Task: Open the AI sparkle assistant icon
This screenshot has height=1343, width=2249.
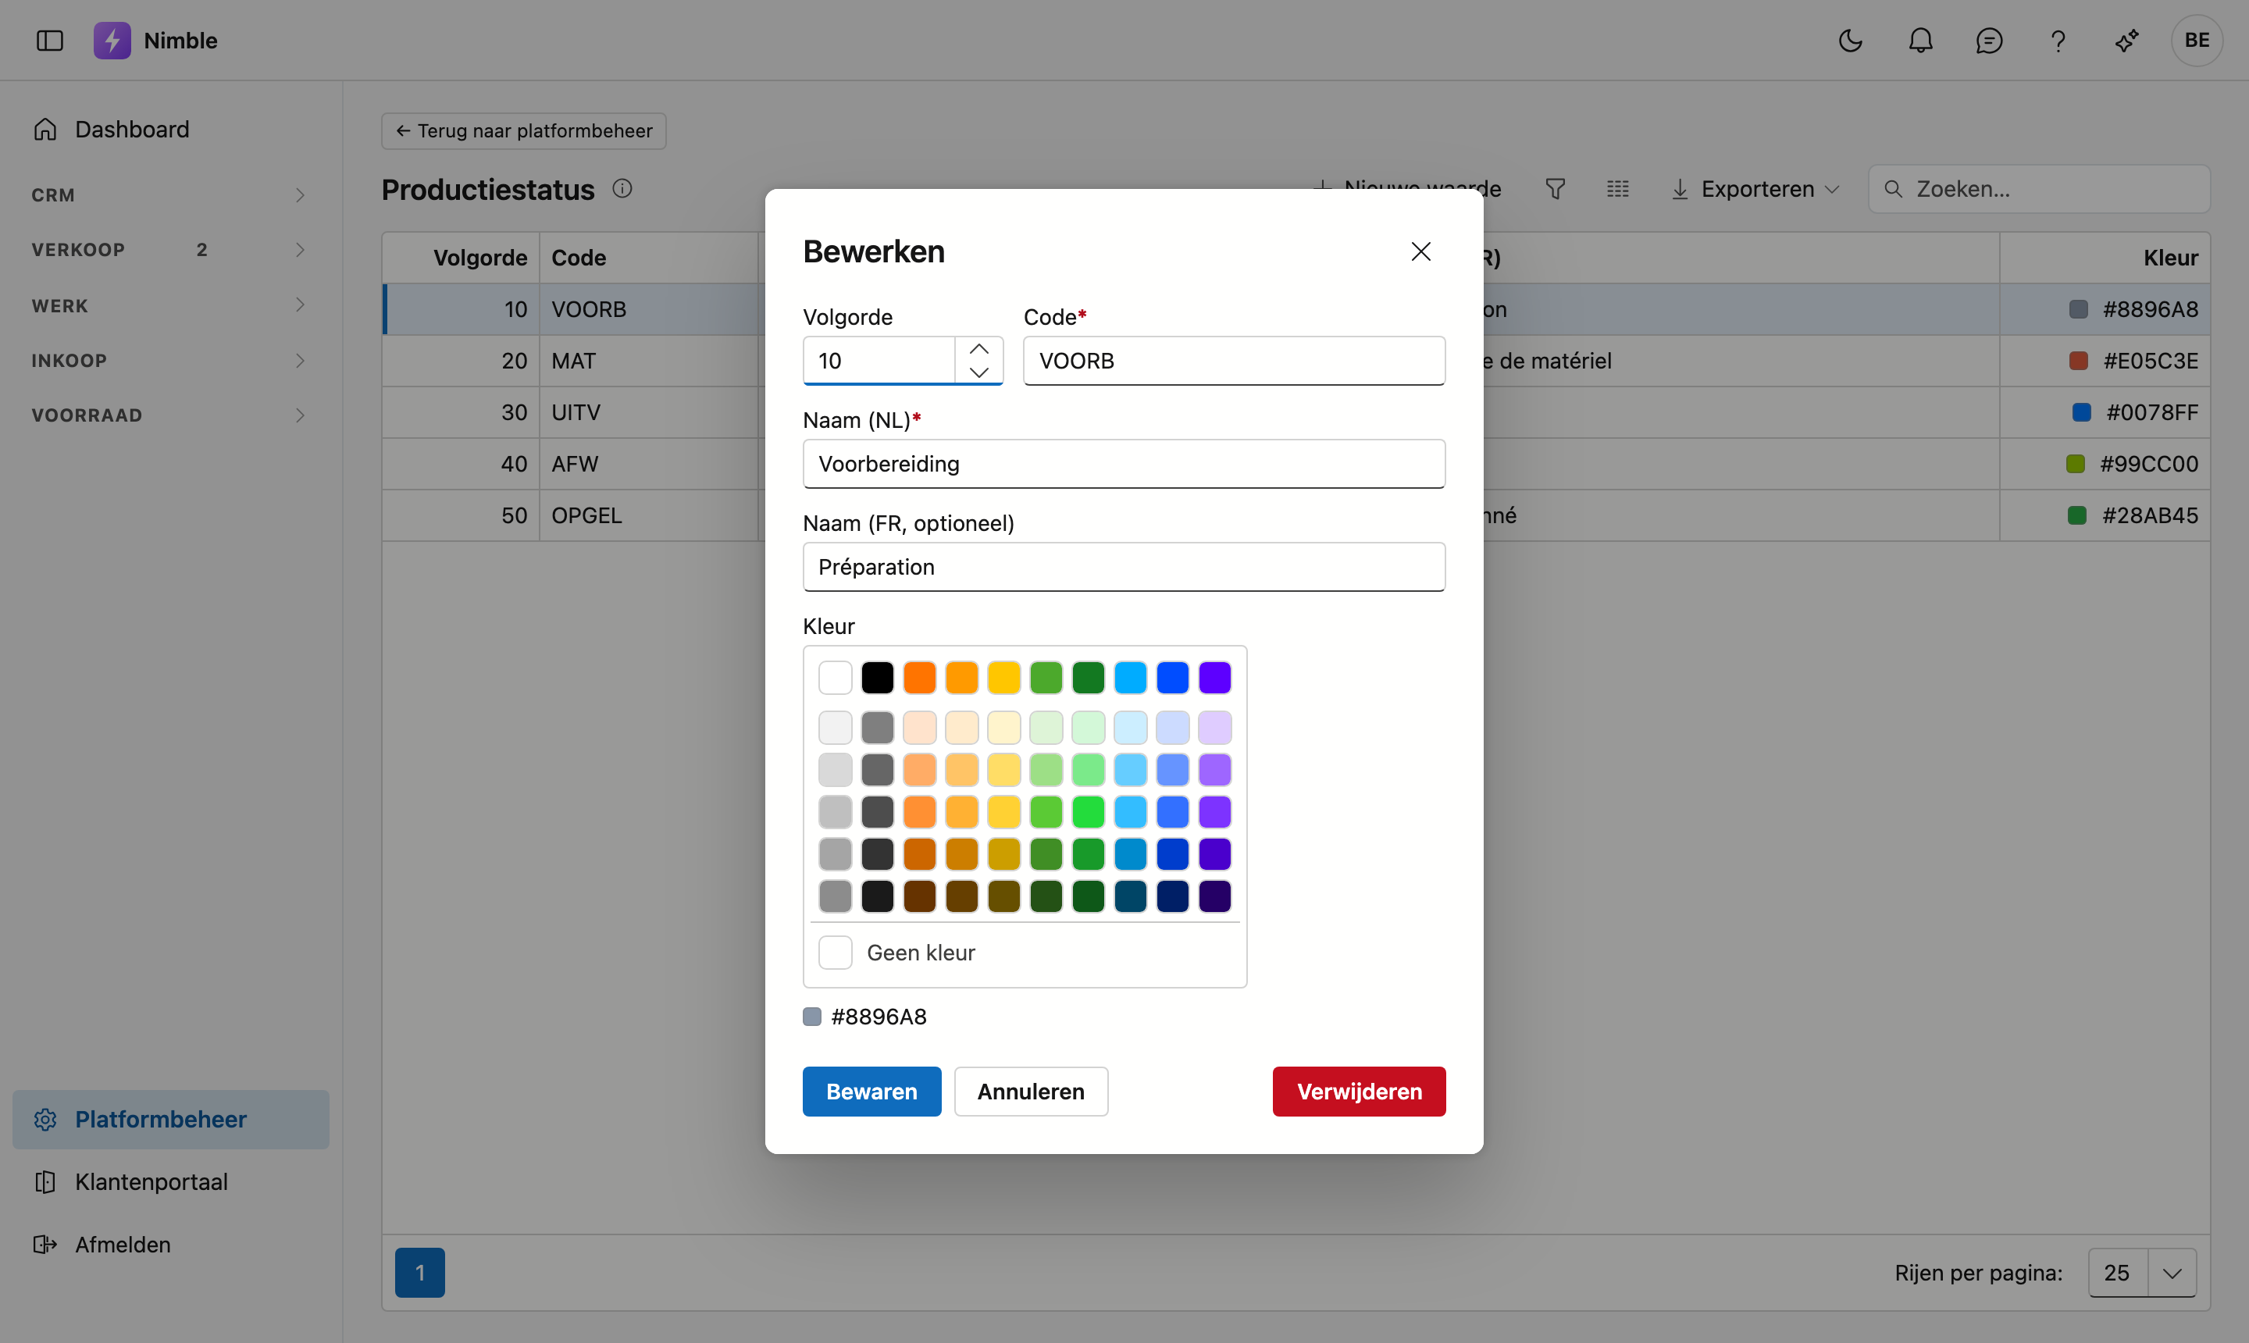Action: [2127, 41]
